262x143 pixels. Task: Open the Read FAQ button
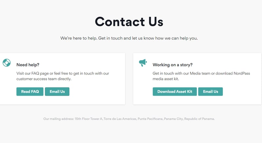point(30,92)
